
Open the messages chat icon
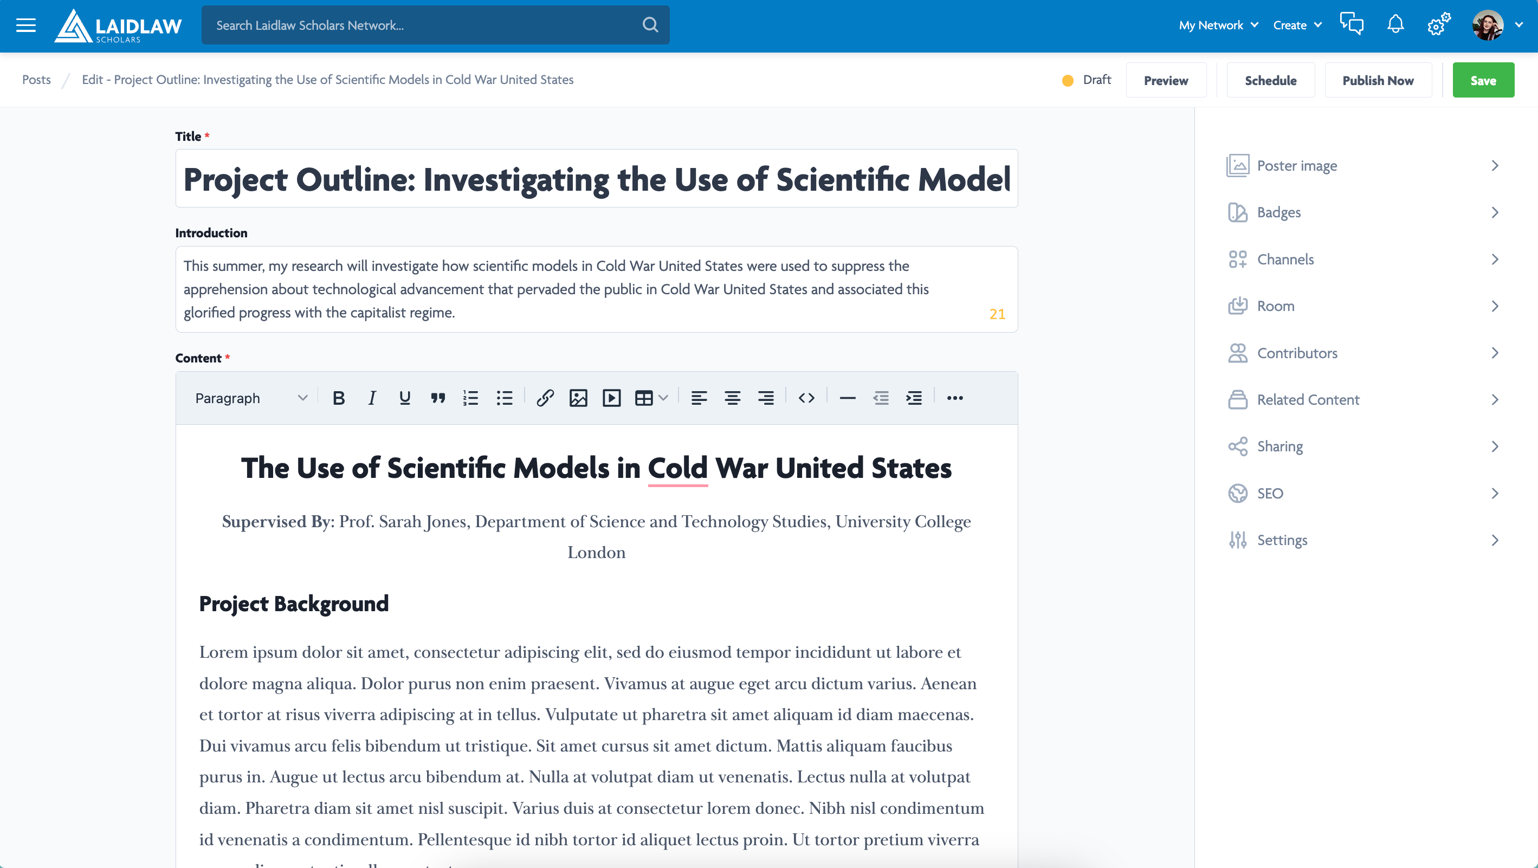tap(1352, 25)
